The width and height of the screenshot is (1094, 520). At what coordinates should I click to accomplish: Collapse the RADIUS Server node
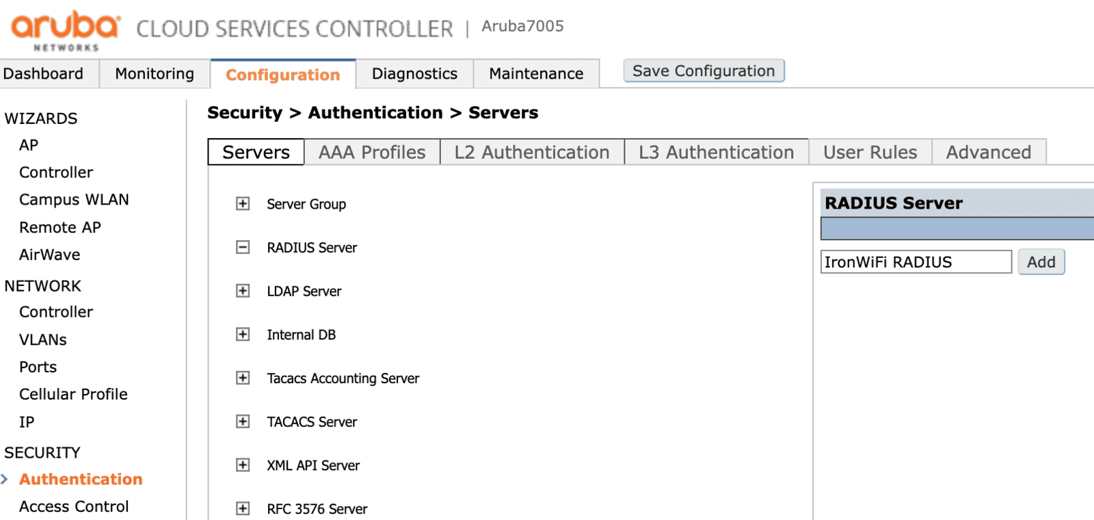243,247
